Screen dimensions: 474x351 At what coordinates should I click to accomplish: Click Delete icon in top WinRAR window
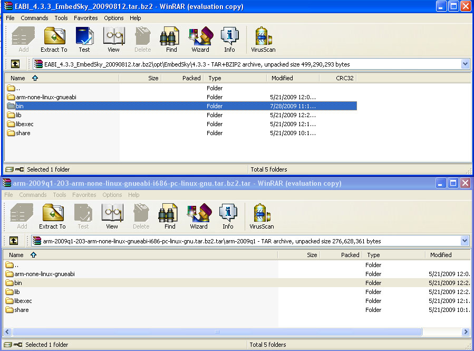[x=143, y=40]
